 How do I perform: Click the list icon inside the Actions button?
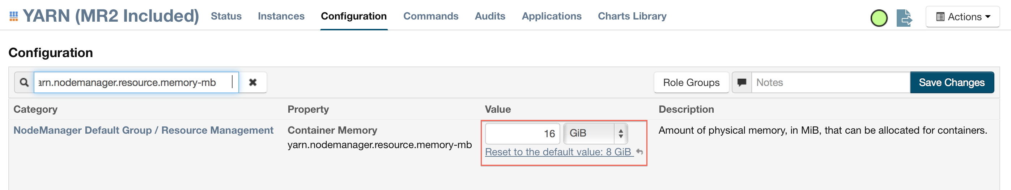pos(940,17)
